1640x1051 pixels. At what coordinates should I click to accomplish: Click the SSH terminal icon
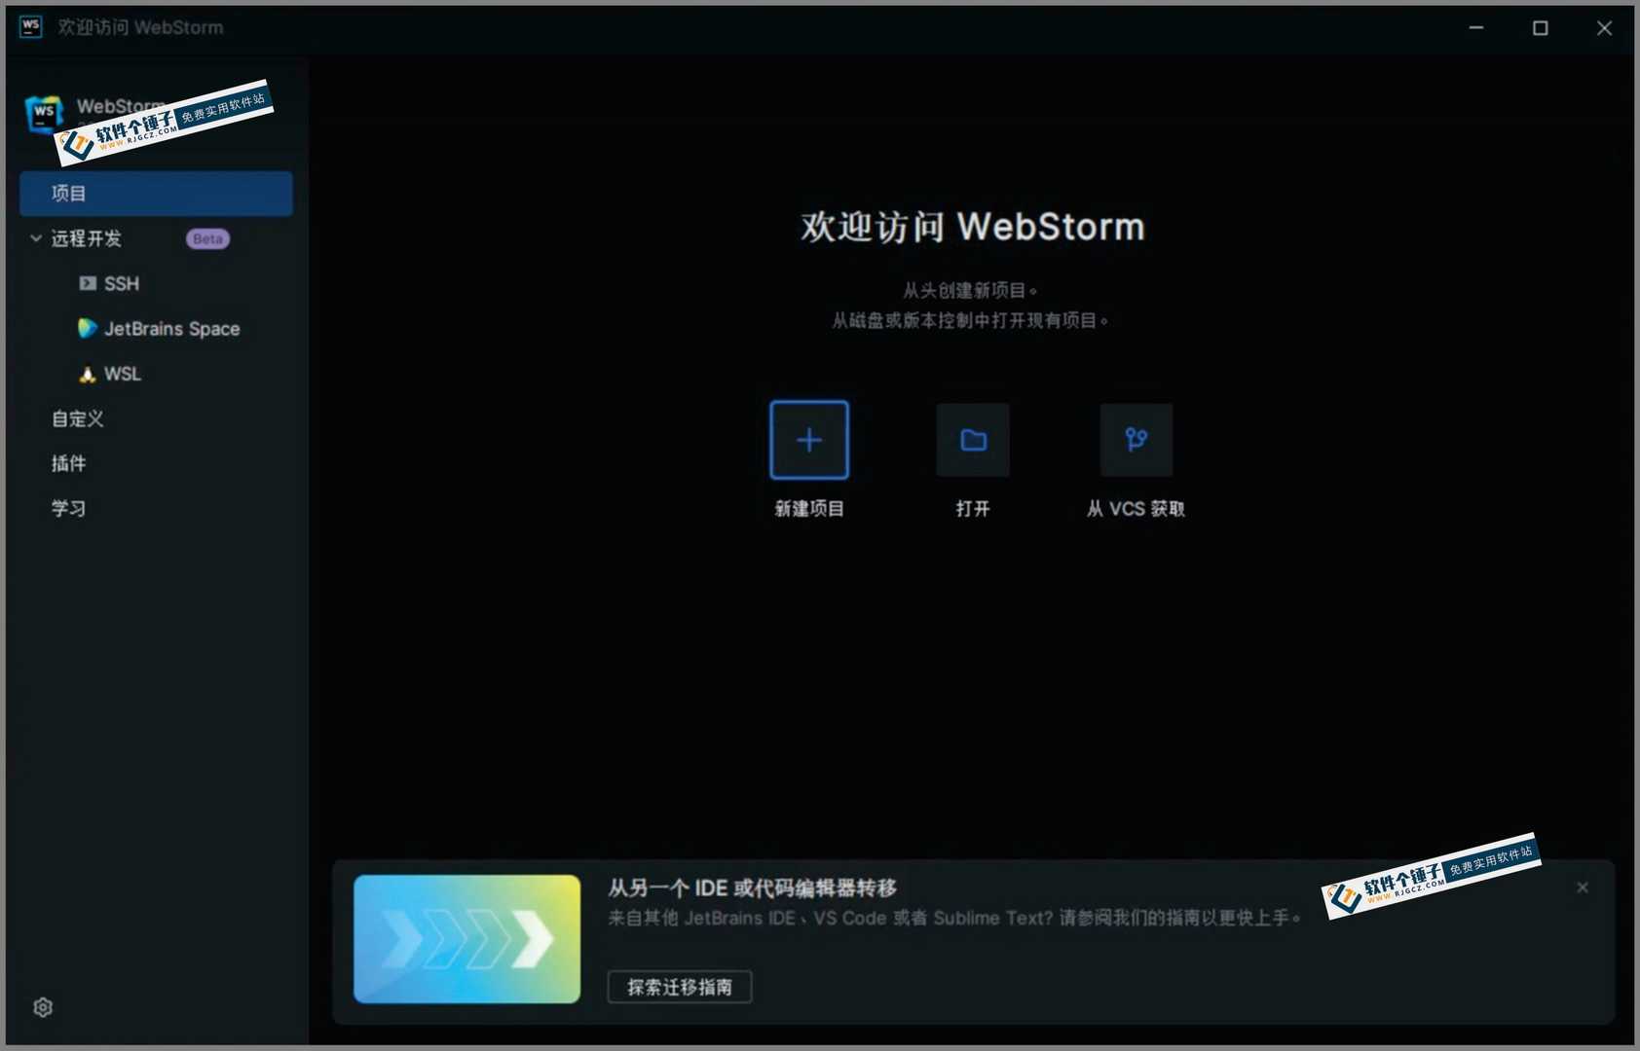point(88,283)
